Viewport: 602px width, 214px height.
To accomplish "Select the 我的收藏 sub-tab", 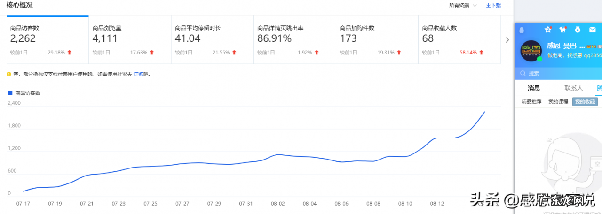I will tap(585, 102).
